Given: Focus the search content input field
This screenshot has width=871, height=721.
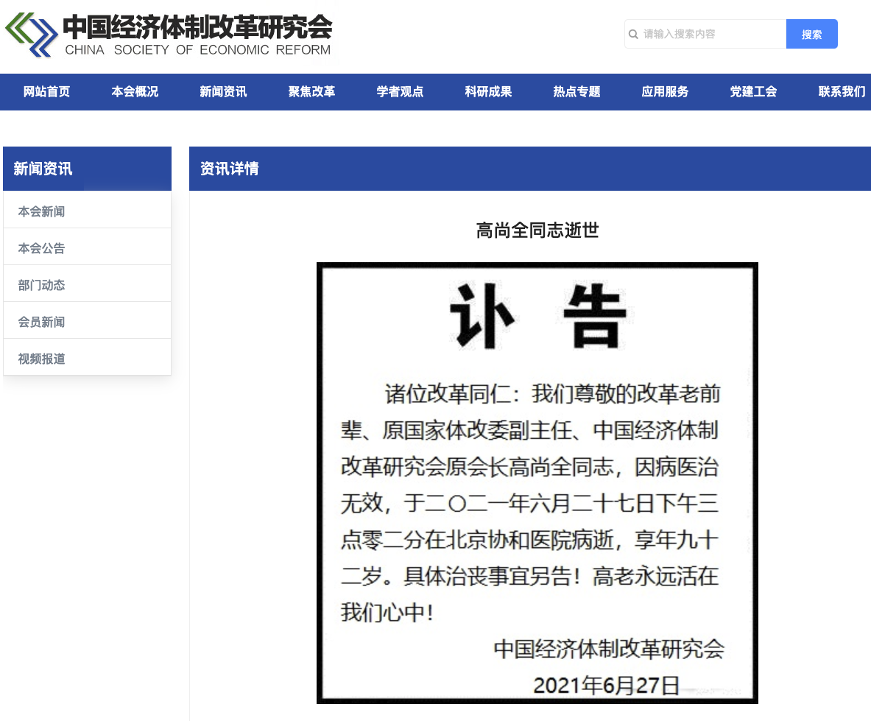Looking at the screenshot, I should click(x=705, y=34).
